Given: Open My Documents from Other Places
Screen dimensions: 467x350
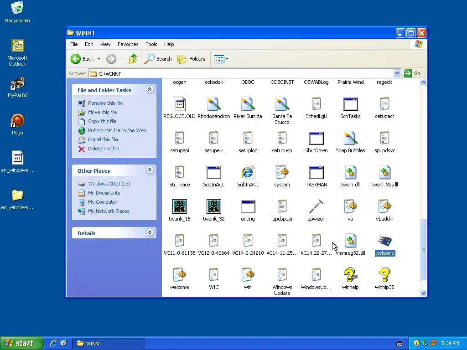Looking at the screenshot, I should coord(104,193).
